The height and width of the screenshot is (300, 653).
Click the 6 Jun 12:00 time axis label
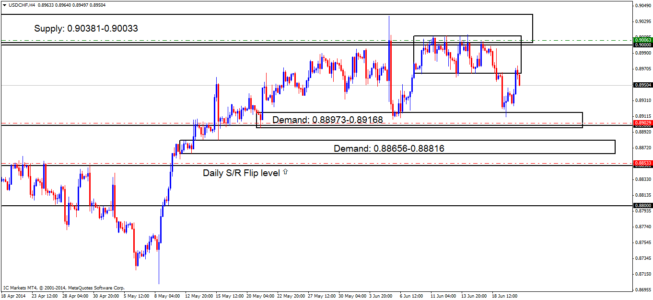pos(412,296)
